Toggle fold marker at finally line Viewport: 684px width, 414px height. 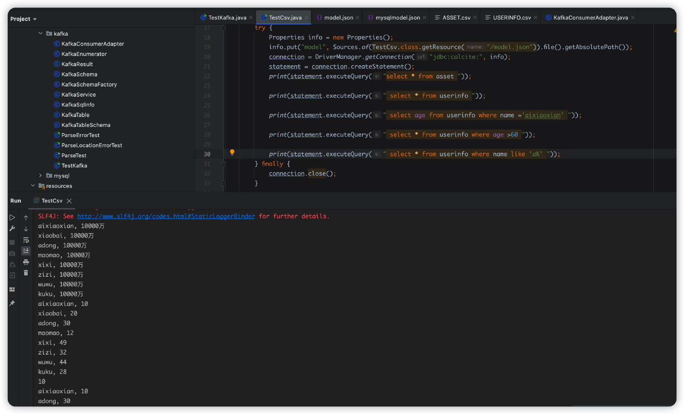[x=223, y=164]
